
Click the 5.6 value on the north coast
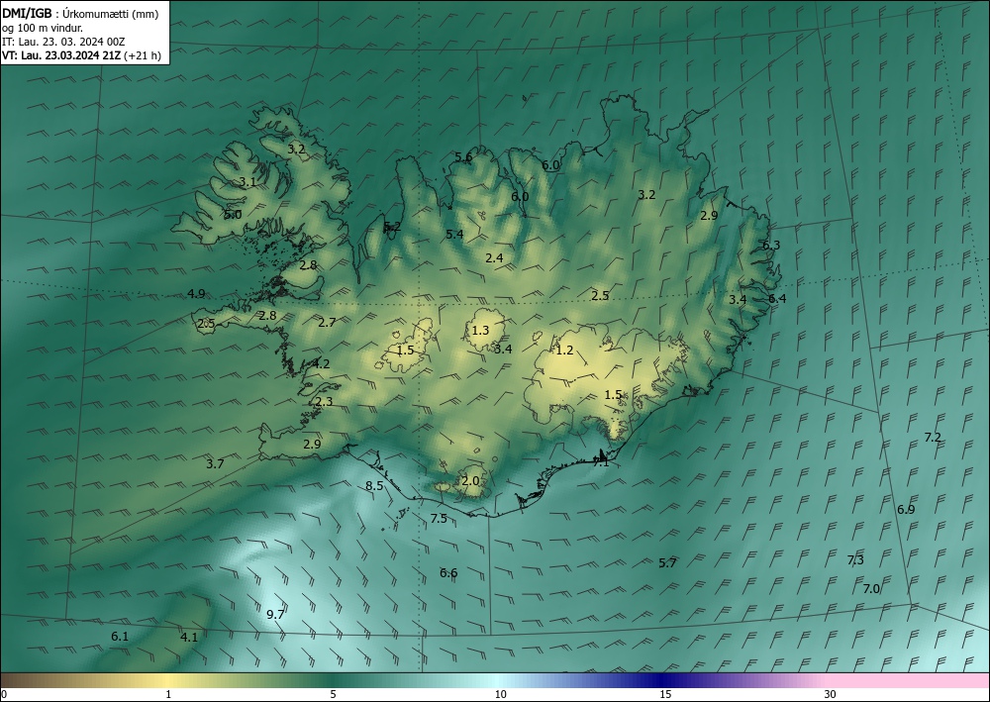(x=463, y=157)
